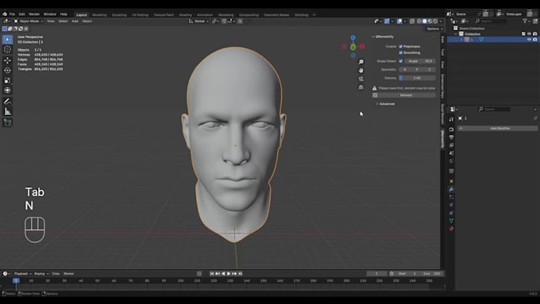Disable the Sharp Detect checkbox
Image resolution: width=540 pixels, height=304 pixels.
point(400,61)
